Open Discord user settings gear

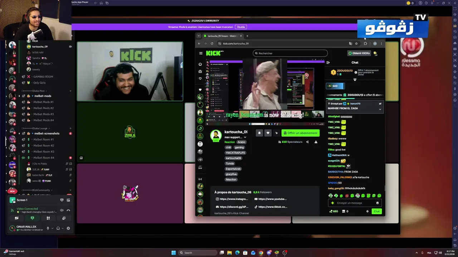pyautogui.click(x=68, y=228)
